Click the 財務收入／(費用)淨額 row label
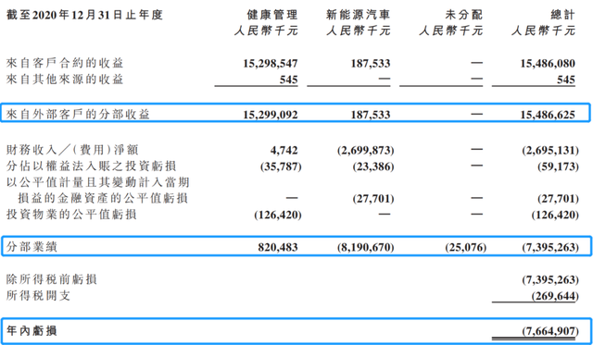 pos(72,150)
